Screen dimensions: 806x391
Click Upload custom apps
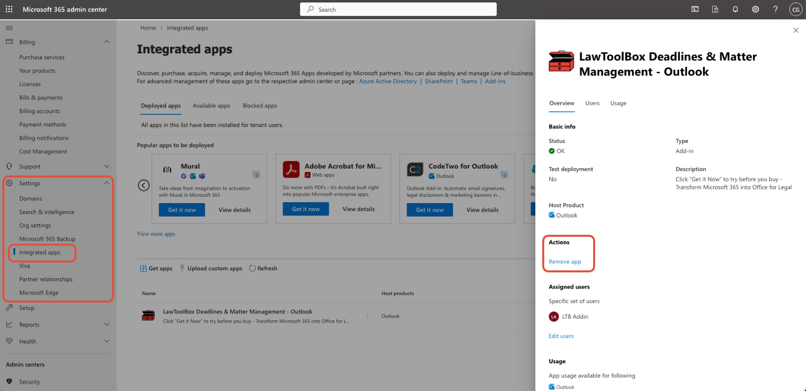(x=211, y=268)
